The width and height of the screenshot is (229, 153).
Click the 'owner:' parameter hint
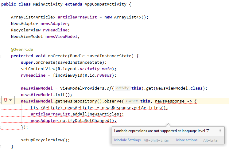pyautogui.click(x=132, y=101)
